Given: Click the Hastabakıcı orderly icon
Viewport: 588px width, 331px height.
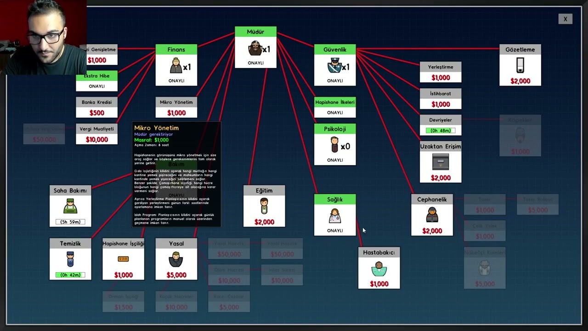Looking at the screenshot, I should coord(379,268).
